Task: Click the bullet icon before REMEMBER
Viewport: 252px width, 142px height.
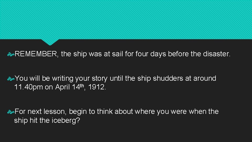Action: point(11,55)
